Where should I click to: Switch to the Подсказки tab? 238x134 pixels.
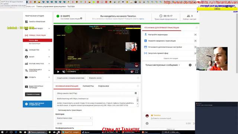pos(103,86)
